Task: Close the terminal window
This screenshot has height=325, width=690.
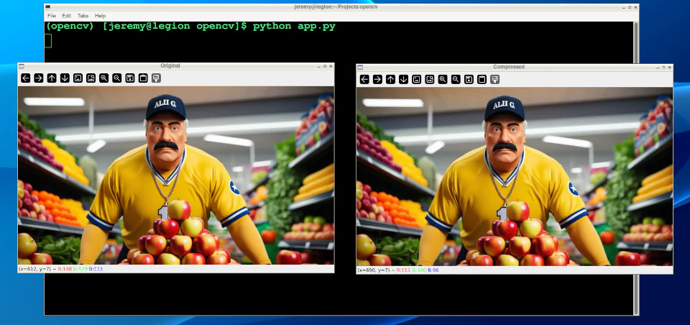Action: pyautogui.click(x=635, y=7)
